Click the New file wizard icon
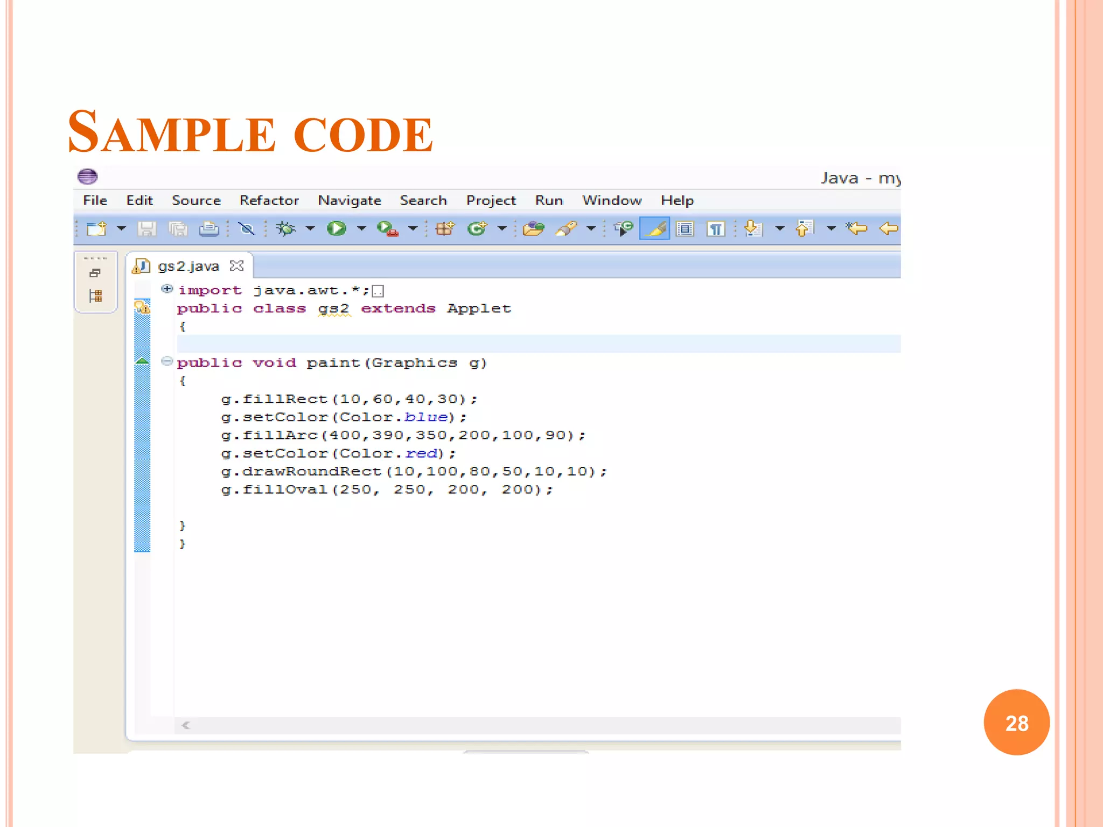 tap(97, 229)
